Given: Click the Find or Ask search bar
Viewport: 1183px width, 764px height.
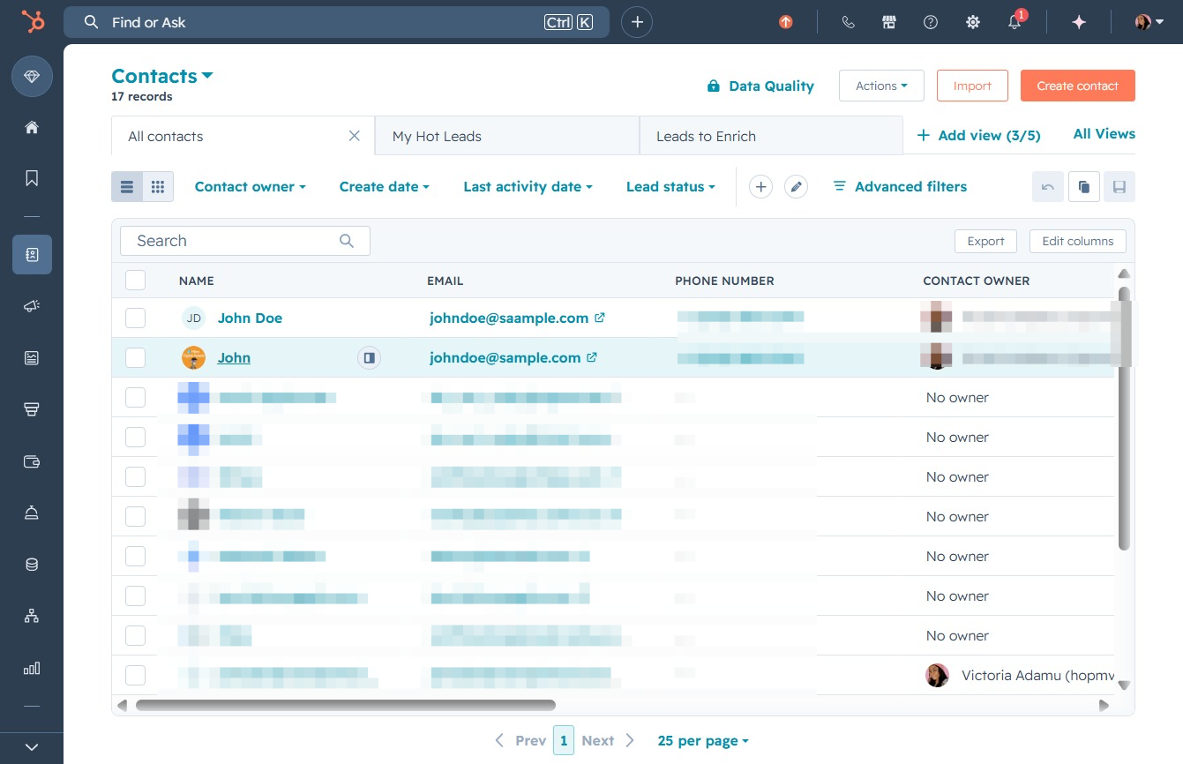Looking at the screenshot, I should [336, 22].
